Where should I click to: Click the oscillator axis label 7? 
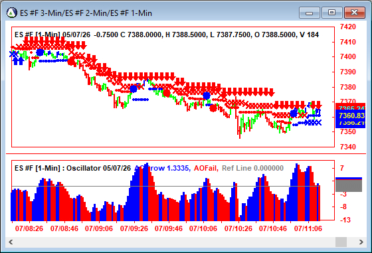coord(341,168)
